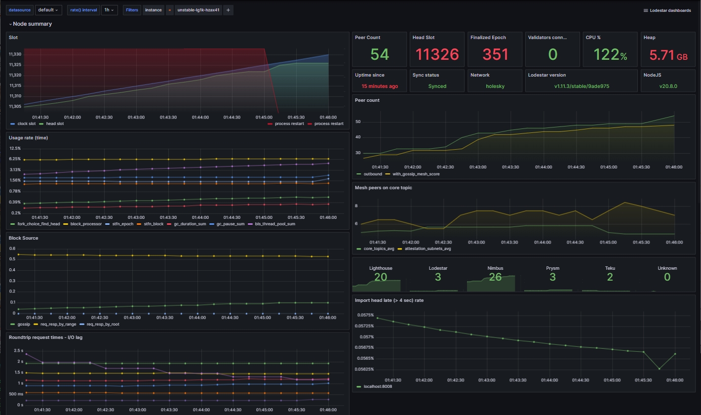The height and width of the screenshot is (415, 701).
Task: Click the datasource variable label
Action: click(x=19, y=10)
